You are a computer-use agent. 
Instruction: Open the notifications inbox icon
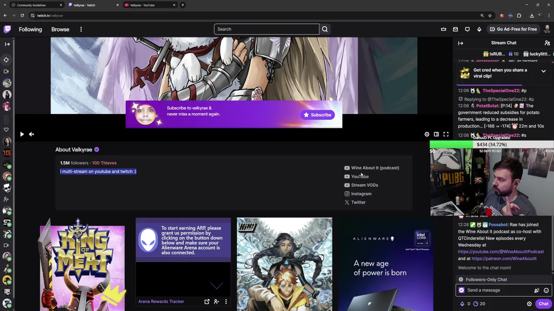point(455,29)
